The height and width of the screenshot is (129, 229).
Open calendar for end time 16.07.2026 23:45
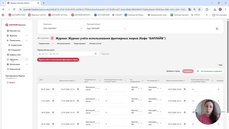(x=185, y=89)
